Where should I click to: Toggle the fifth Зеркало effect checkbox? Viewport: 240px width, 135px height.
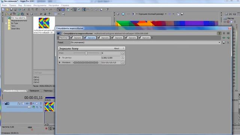click(126, 37)
